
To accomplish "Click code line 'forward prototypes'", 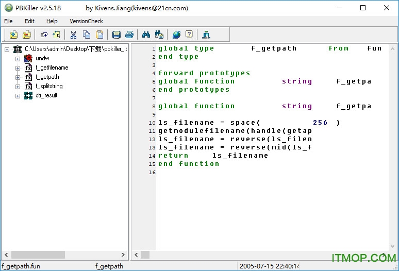I will [204, 73].
